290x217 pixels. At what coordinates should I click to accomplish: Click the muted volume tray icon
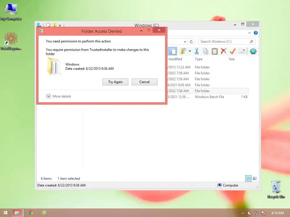coord(250,213)
